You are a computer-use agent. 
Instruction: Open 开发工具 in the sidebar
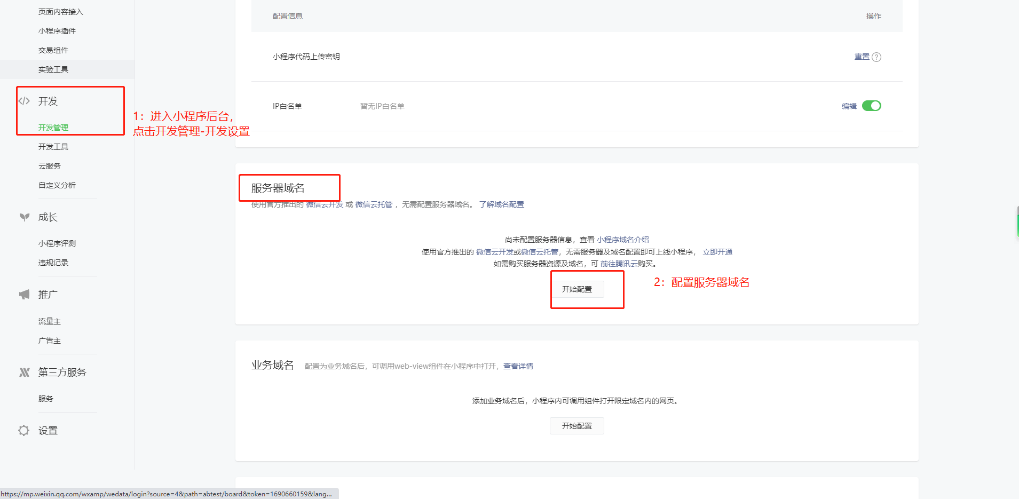point(53,147)
